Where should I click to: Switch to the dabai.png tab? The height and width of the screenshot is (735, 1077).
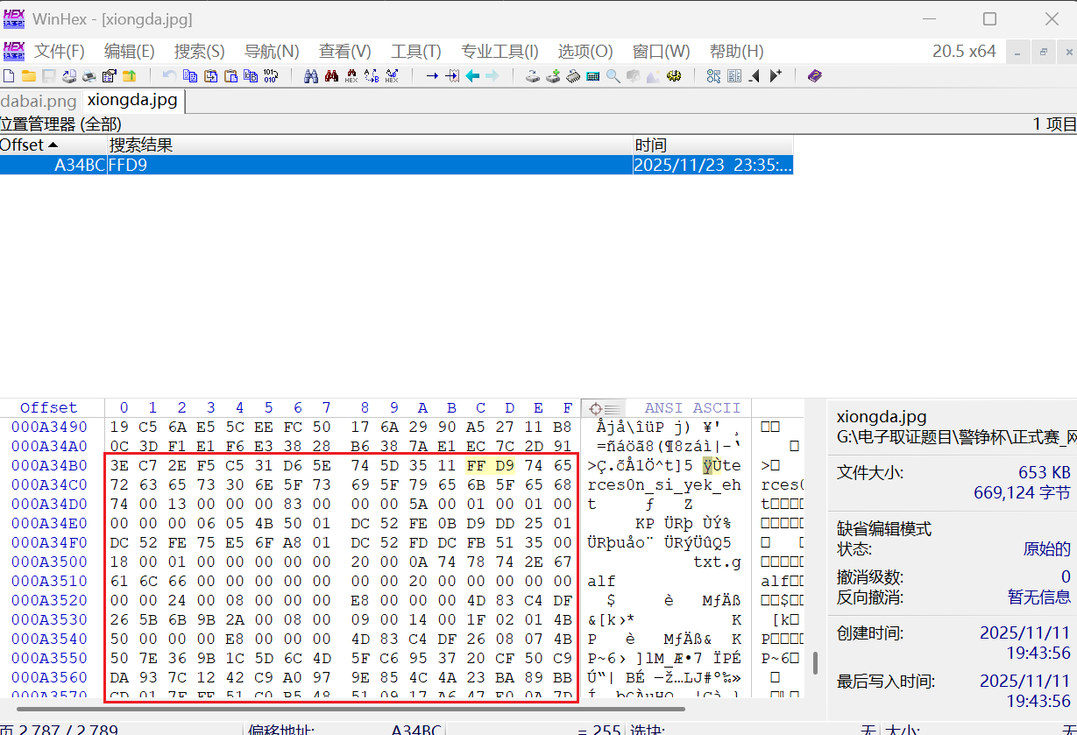pyautogui.click(x=39, y=101)
